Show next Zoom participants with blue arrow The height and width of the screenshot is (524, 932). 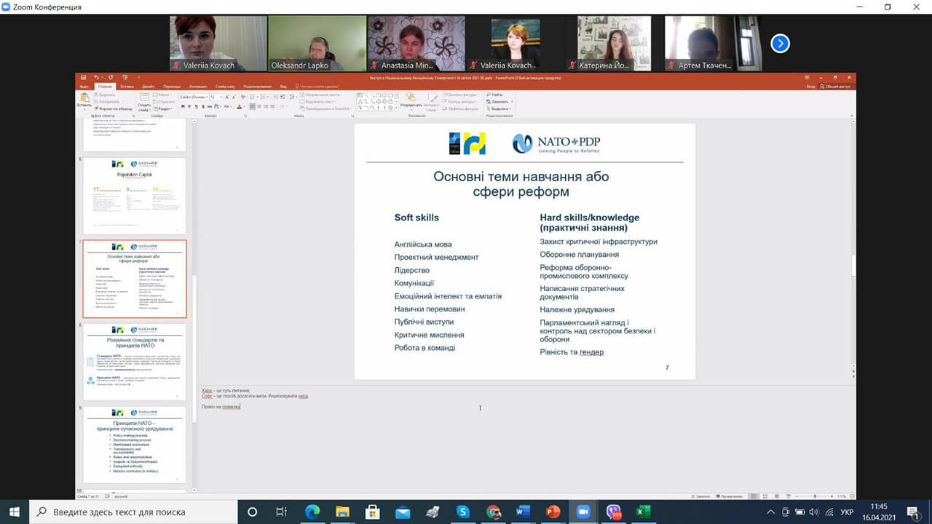point(780,44)
